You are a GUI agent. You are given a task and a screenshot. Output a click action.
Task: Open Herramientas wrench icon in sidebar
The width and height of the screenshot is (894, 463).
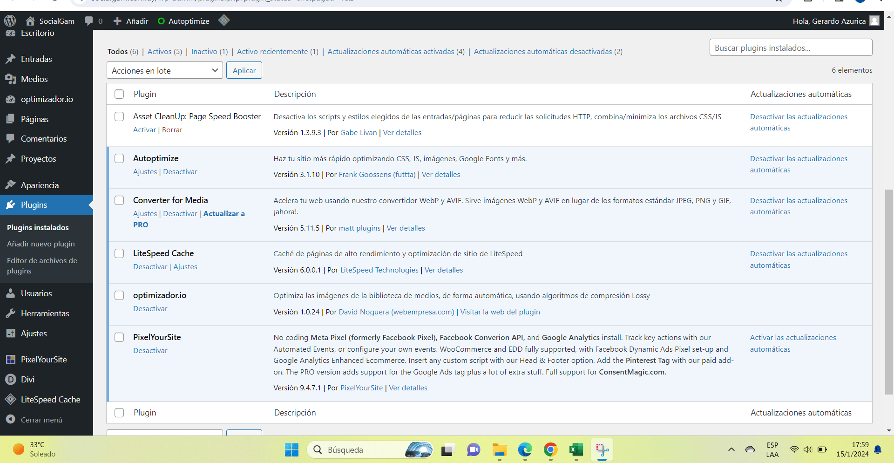11,313
